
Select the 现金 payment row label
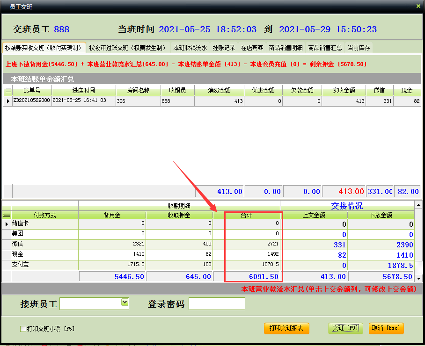[x=17, y=254]
